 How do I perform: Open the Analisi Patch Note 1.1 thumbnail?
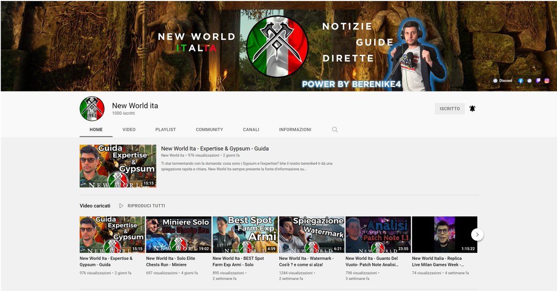pyautogui.click(x=378, y=234)
